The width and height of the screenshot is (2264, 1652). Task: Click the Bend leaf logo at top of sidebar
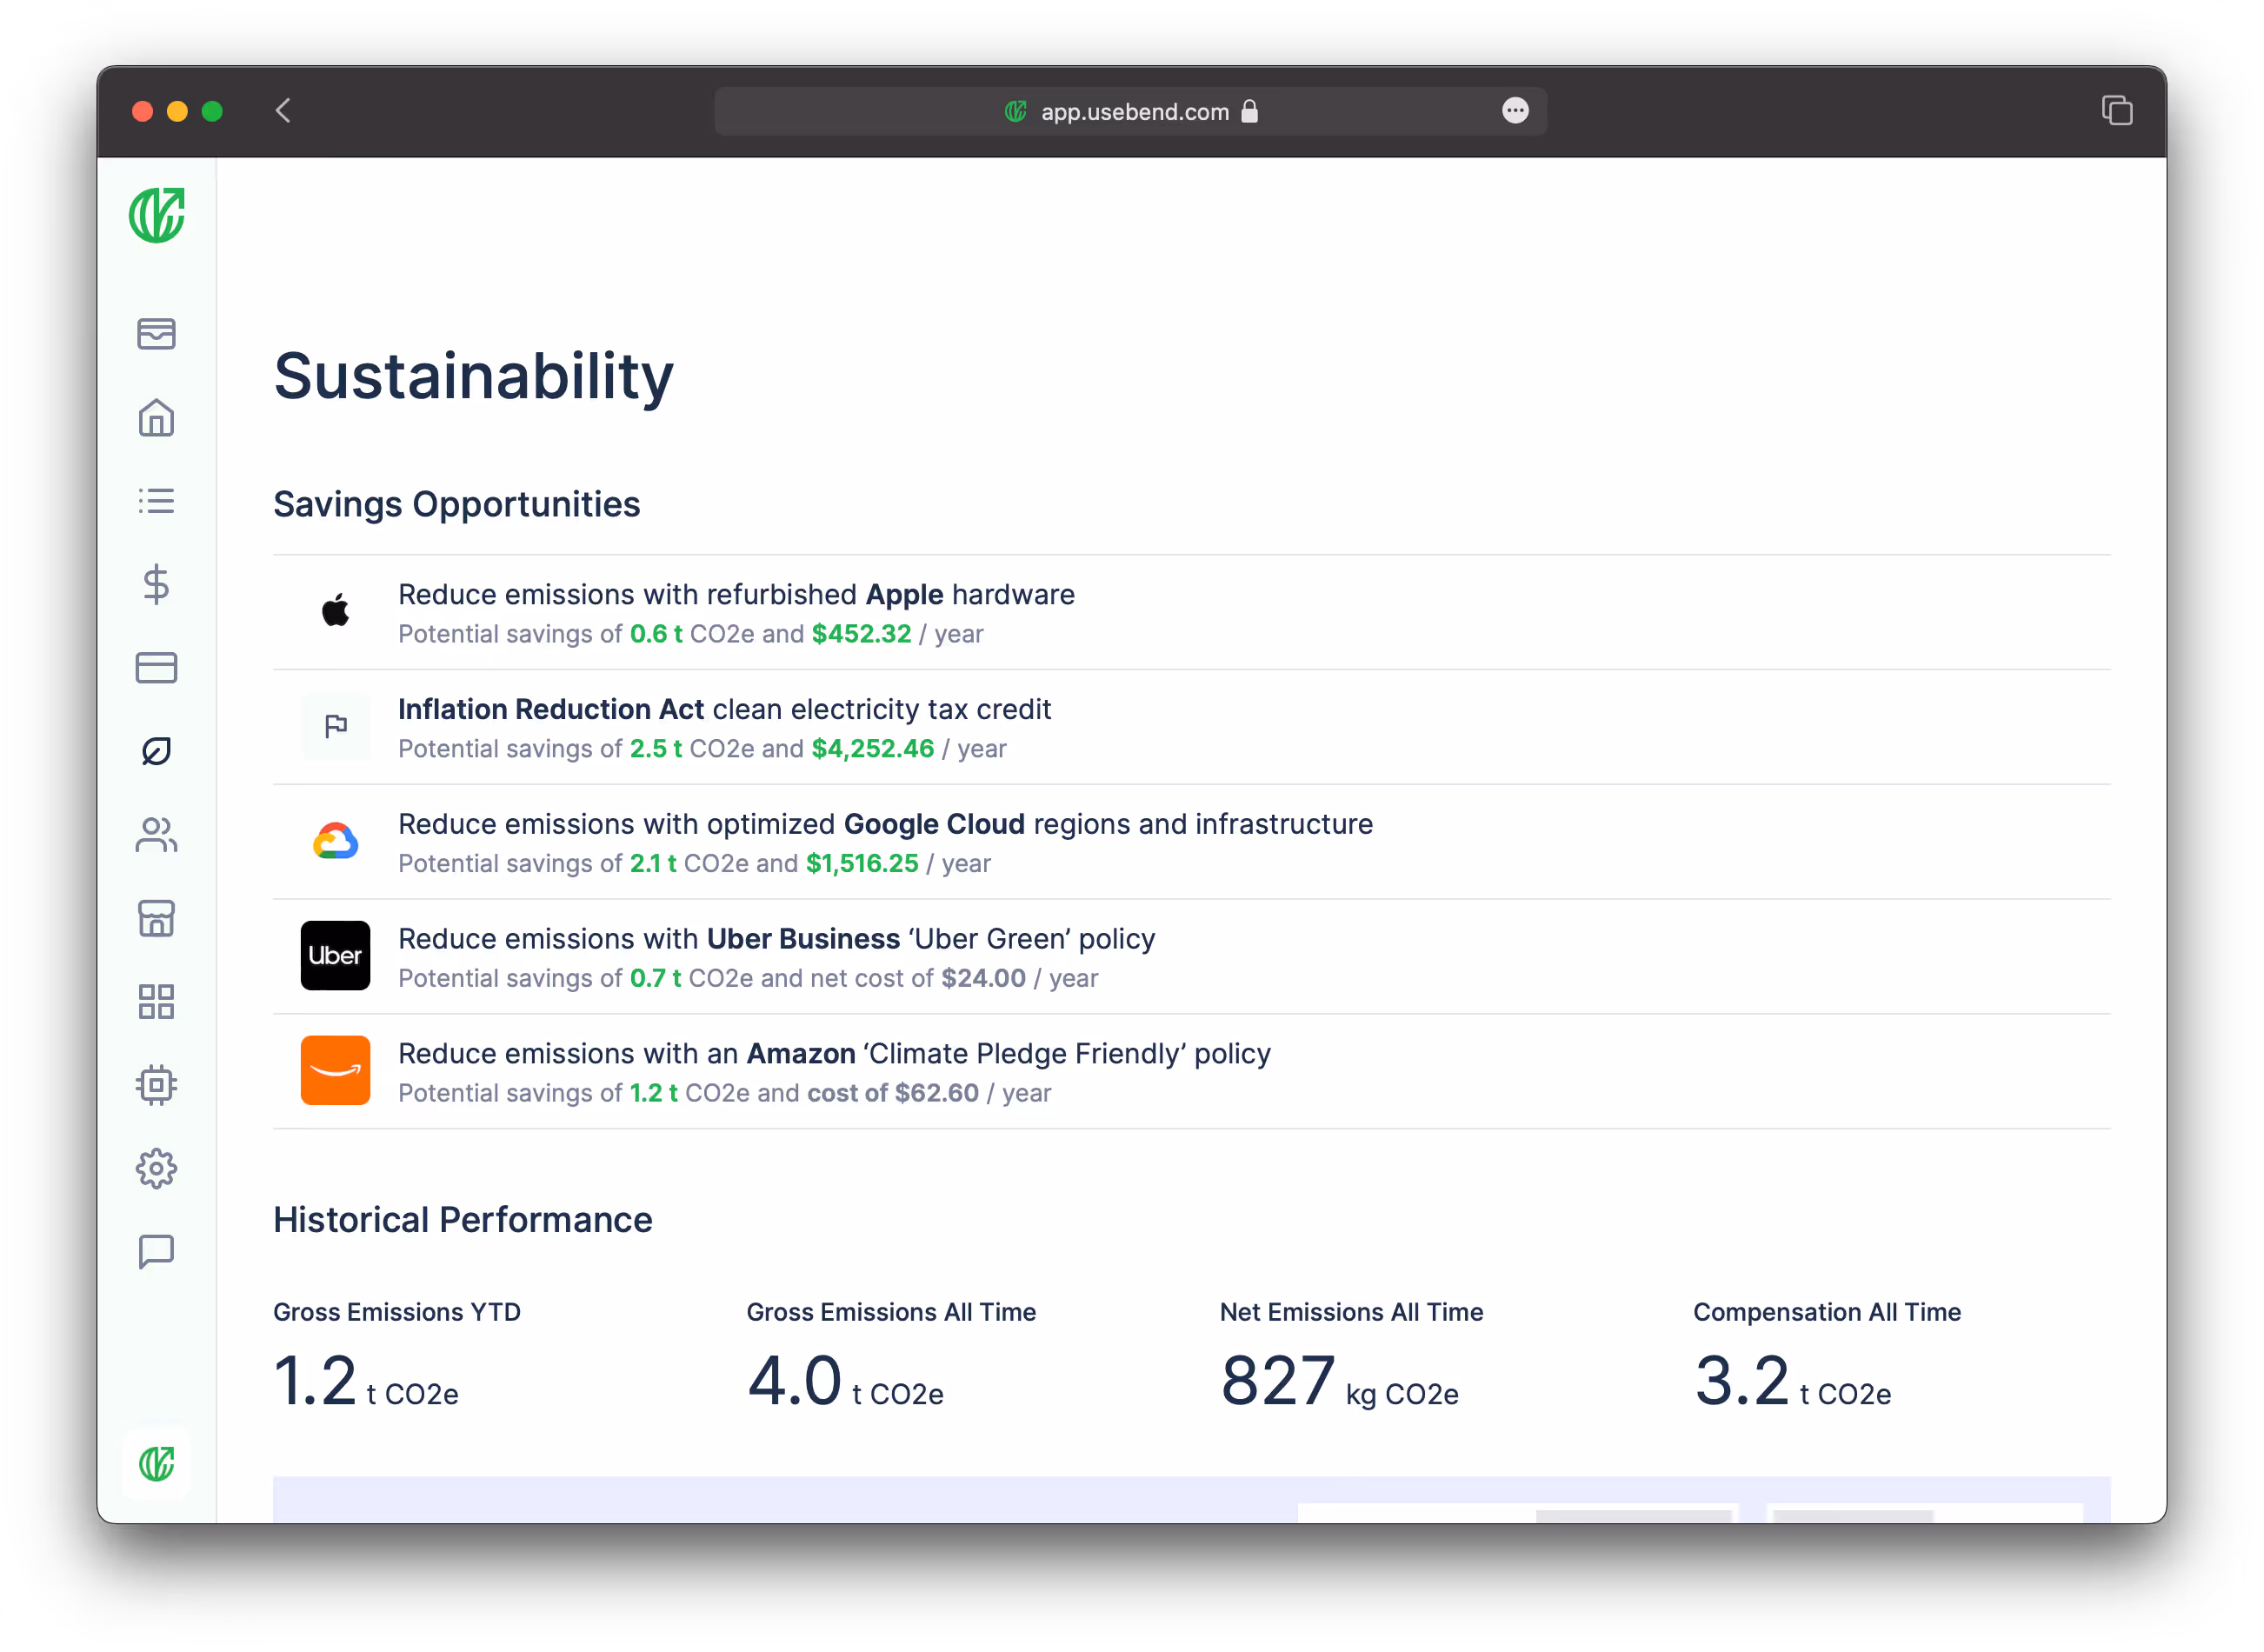coord(157,215)
